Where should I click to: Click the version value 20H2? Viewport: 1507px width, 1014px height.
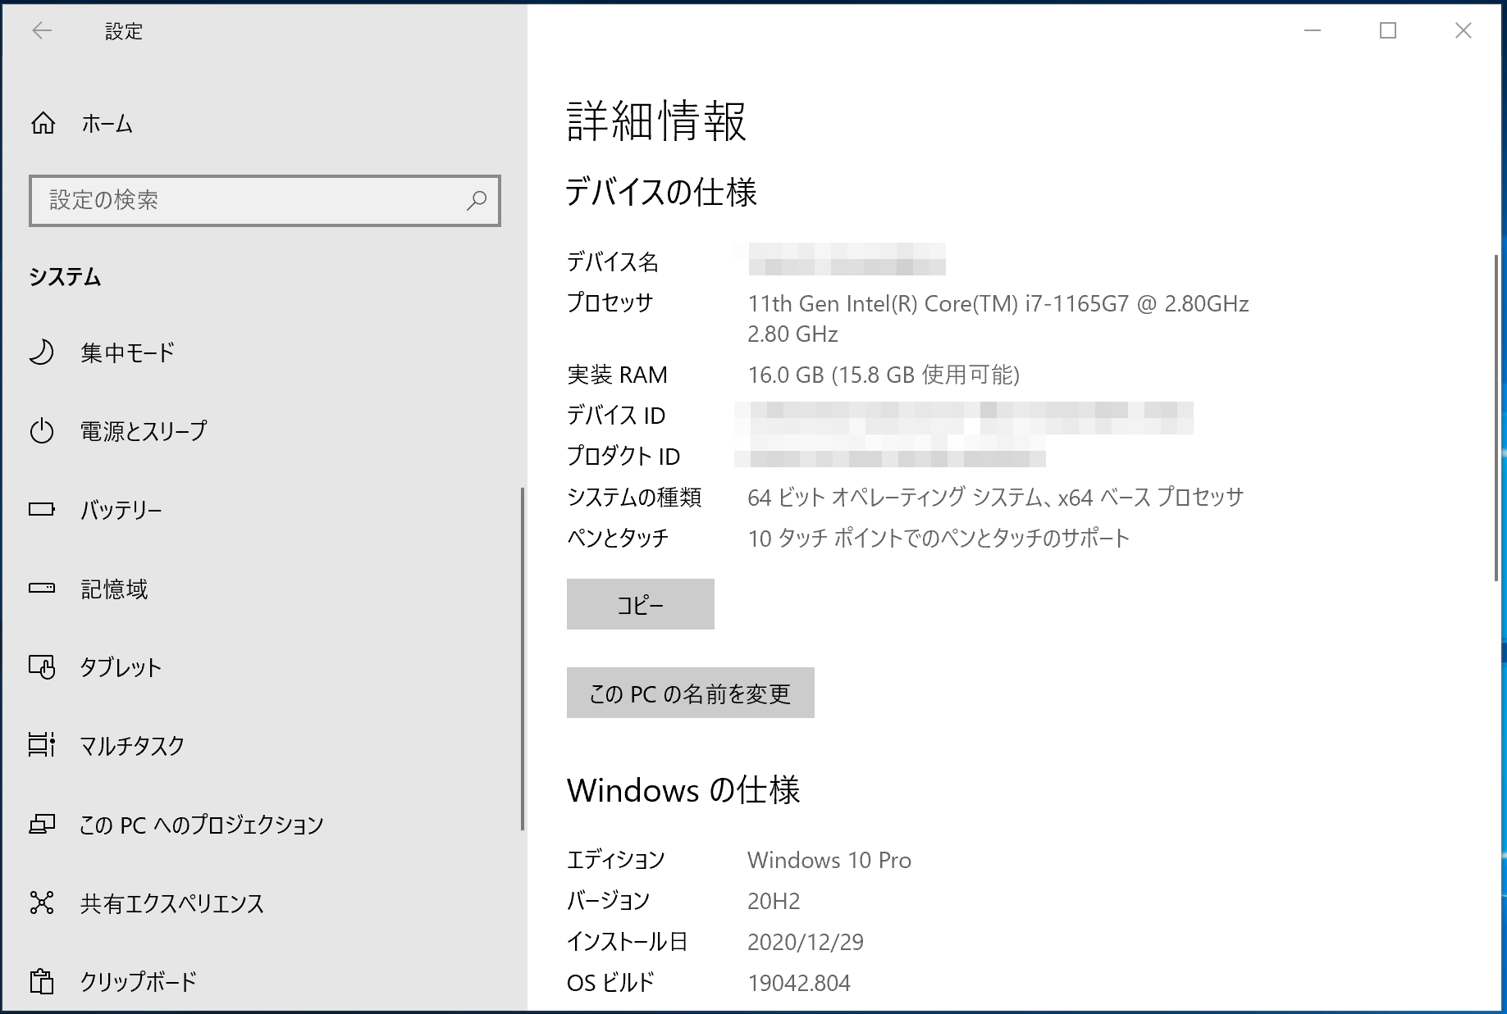pyautogui.click(x=774, y=901)
